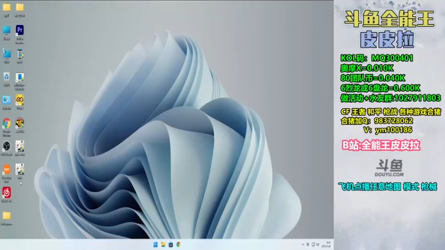Image resolution: width=445 pixels, height=250 pixels.
Task: Select the anime character shortcut beside Samsung DeX
Action: (19, 169)
